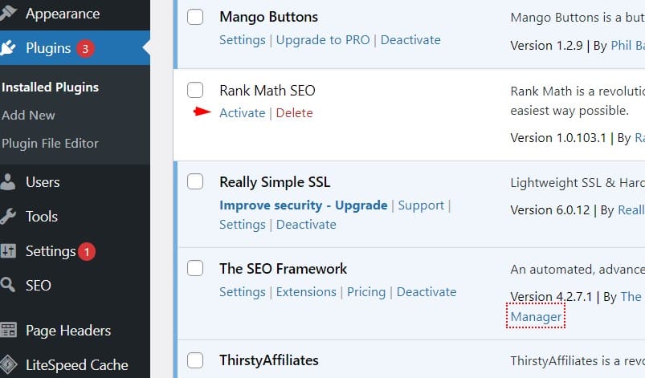Click the Tools wrench icon
Viewport: 645px width, 378px height.
[8, 217]
